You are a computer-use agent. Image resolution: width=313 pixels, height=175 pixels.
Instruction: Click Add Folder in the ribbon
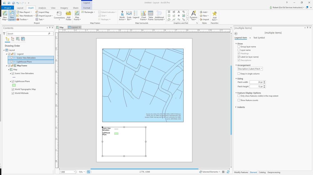(x=69, y=16)
